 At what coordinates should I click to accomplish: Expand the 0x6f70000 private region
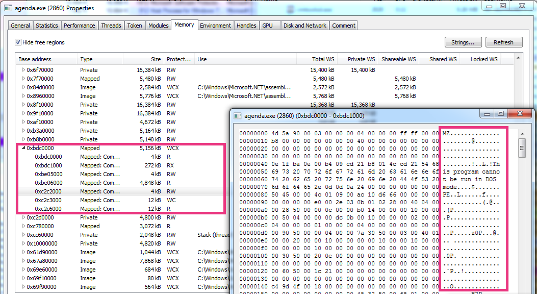tap(23, 70)
